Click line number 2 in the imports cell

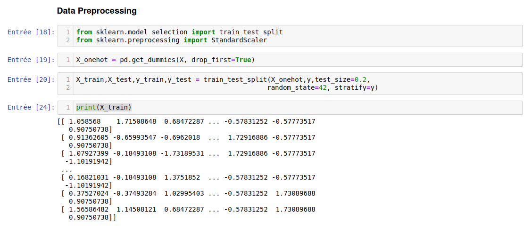tap(68, 40)
